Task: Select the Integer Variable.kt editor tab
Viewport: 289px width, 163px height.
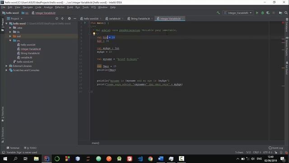Action: tap(170, 19)
